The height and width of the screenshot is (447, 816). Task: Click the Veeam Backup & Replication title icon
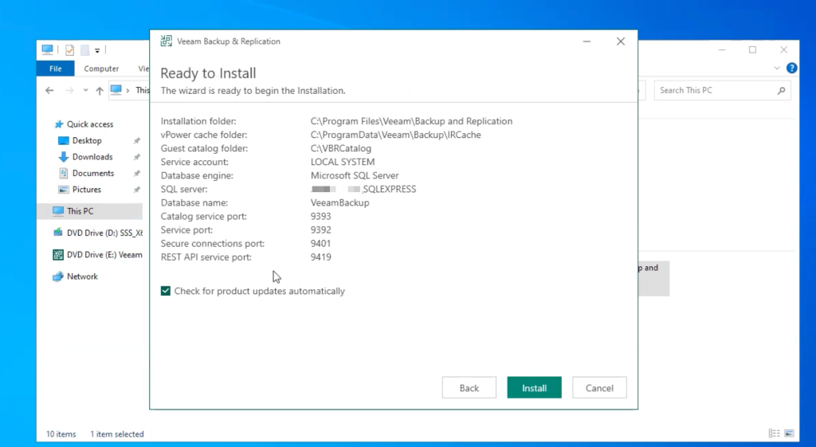pos(166,41)
